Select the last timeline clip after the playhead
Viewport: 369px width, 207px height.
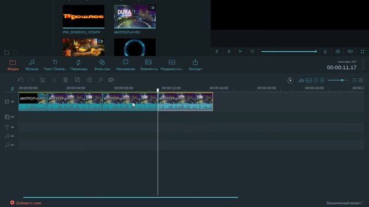pyautogui.click(x=186, y=102)
